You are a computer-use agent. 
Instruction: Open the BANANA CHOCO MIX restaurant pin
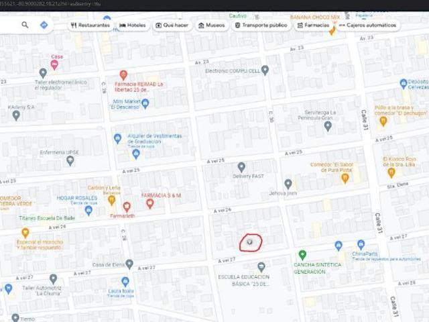coord(332,30)
